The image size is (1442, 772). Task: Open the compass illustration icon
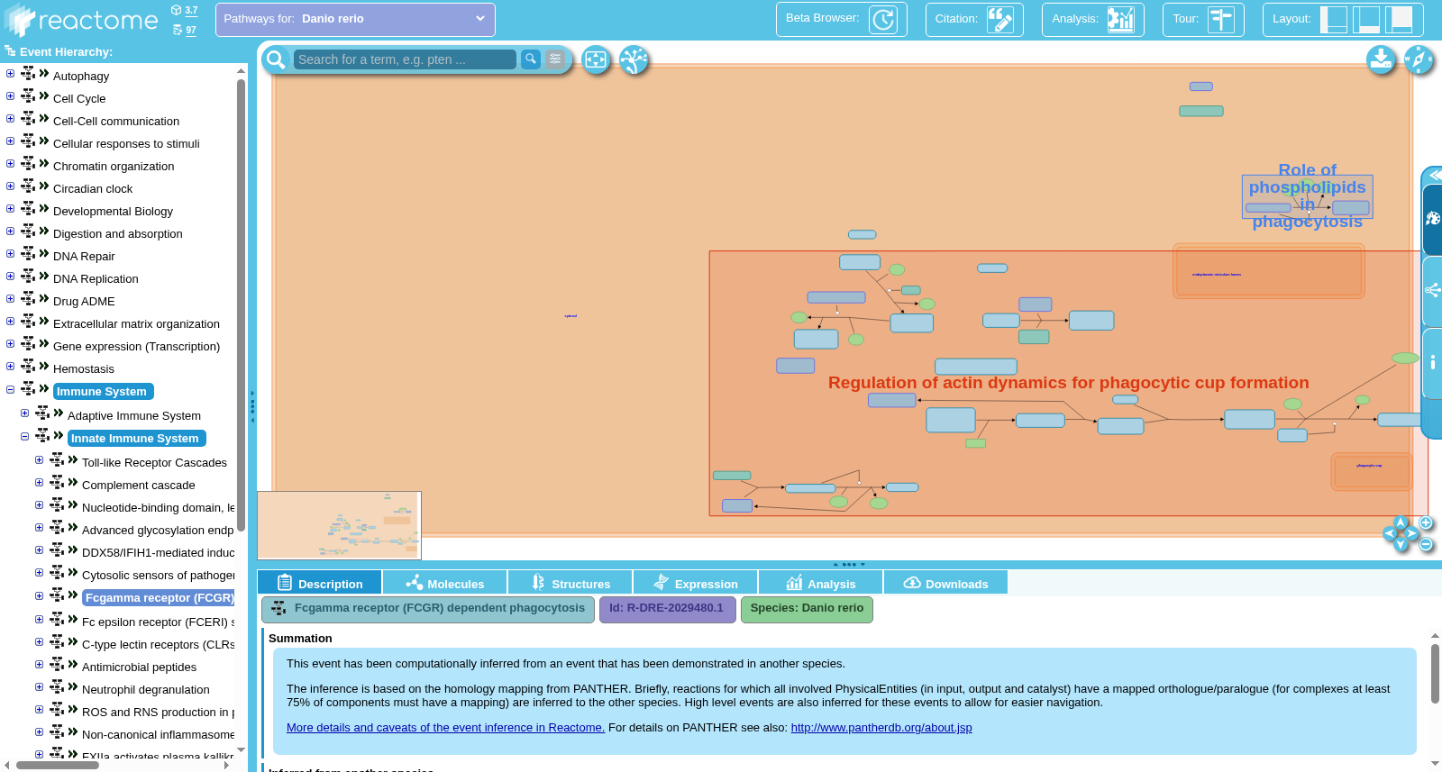pos(1419,59)
